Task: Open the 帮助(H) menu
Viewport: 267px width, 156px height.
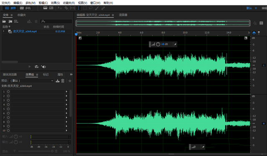Action: (x=108, y=3)
